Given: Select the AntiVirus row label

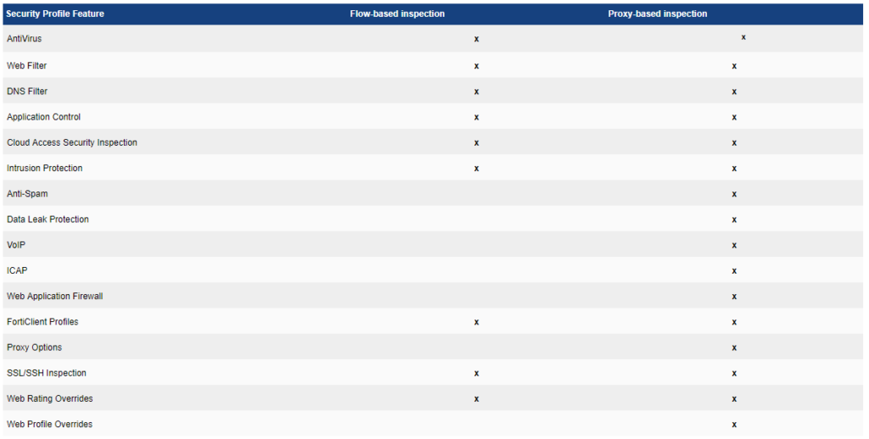Looking at the screenshot, I should pos(24,39).
